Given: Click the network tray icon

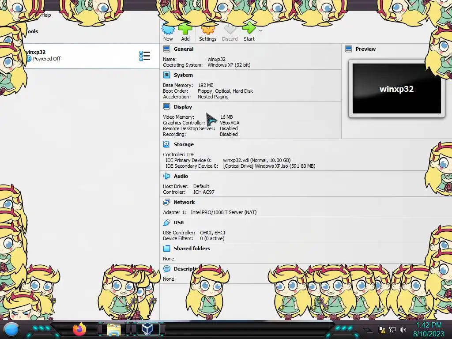Looking at the screenshot, I should tap(392, 329).
